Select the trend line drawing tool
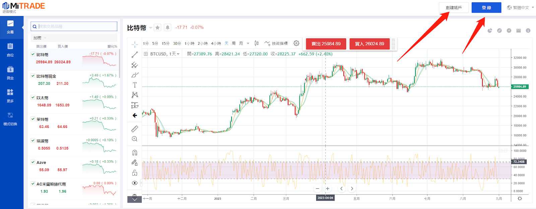Image resolution: width=536 pixels, height=209 pixels. [135, 54]
